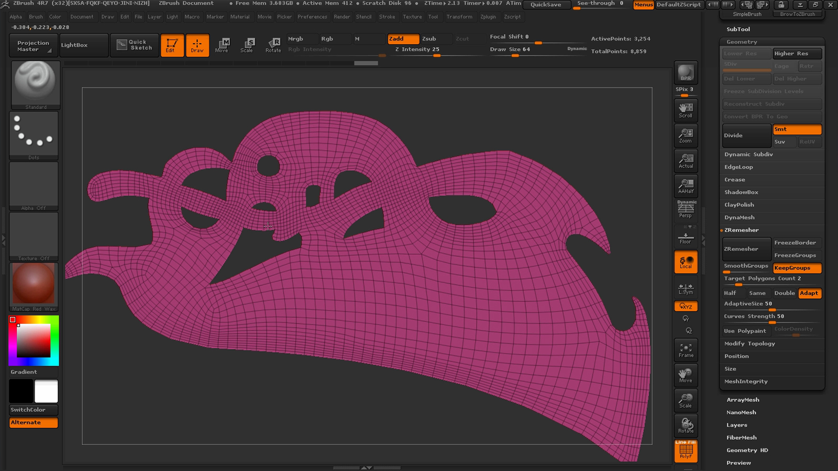838x471 pixels.
Task: Toggle PolyF wireframe display
Action: 686,451
